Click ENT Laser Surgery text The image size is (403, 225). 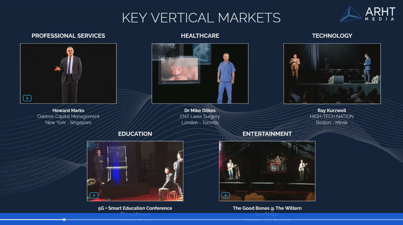[x=200, y=116]
